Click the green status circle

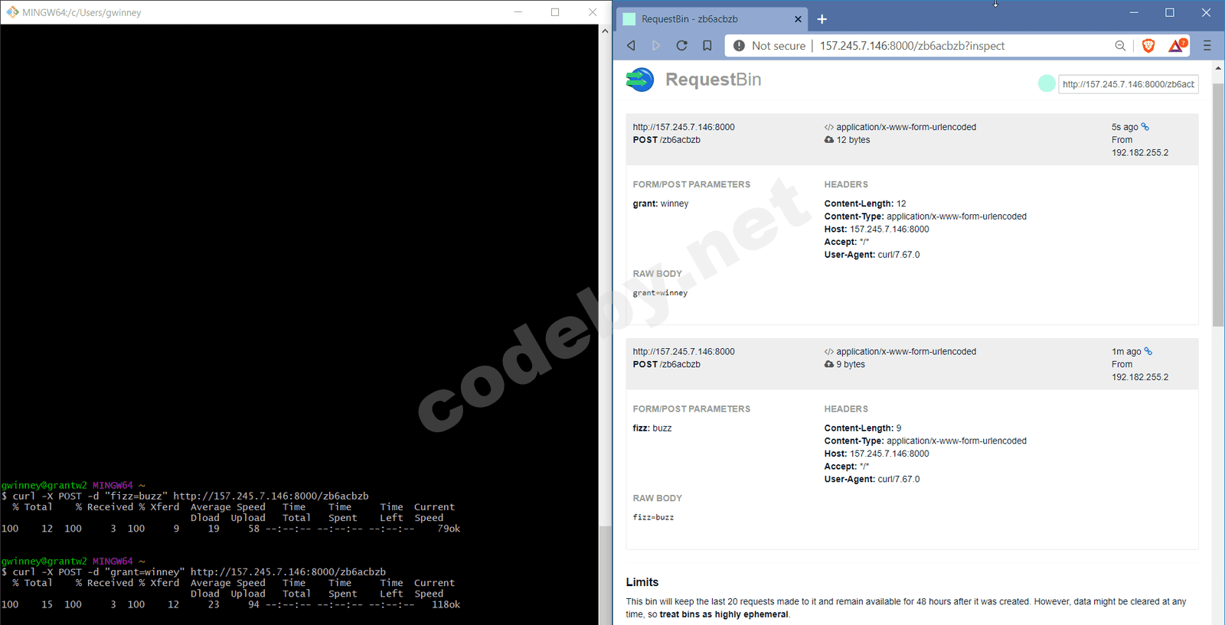[x=1047, y=84]
